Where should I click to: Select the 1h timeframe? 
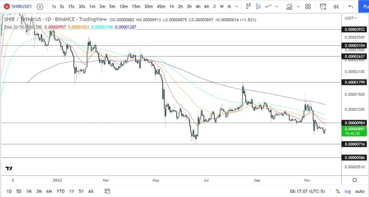tap(171, 6)
